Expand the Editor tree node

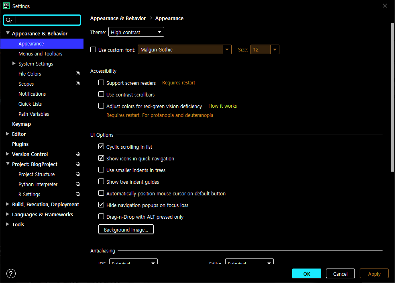[x=8, y=134]
